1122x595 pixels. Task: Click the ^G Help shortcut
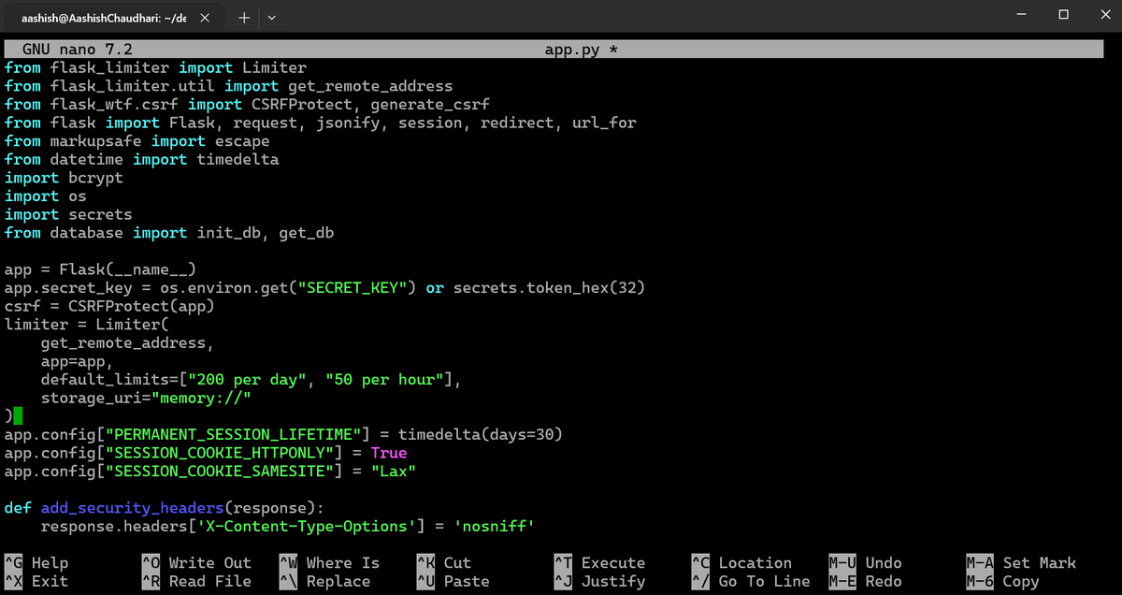coord(36,562)
